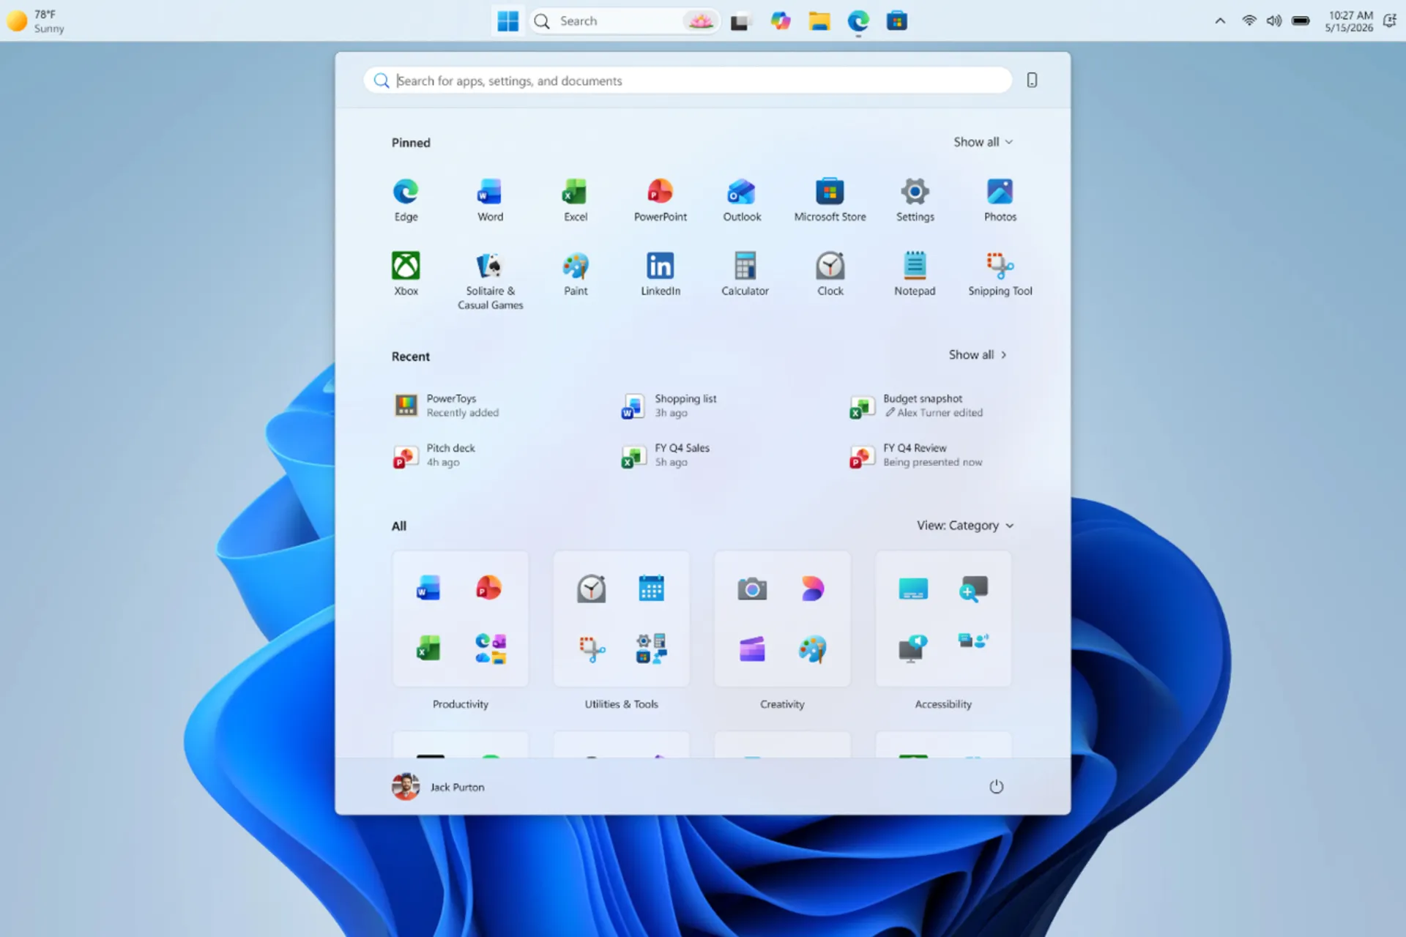
Task: Open recently added PowerToys
Action: [447, 406]
